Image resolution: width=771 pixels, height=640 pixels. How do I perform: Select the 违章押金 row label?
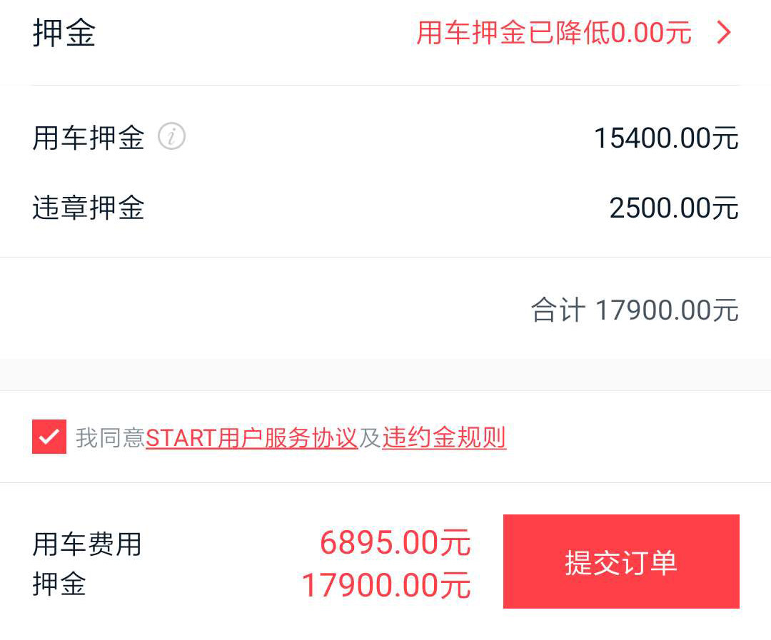tap(89, 208)
